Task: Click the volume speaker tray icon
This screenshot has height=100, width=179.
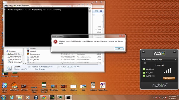Action: (166, 97)
